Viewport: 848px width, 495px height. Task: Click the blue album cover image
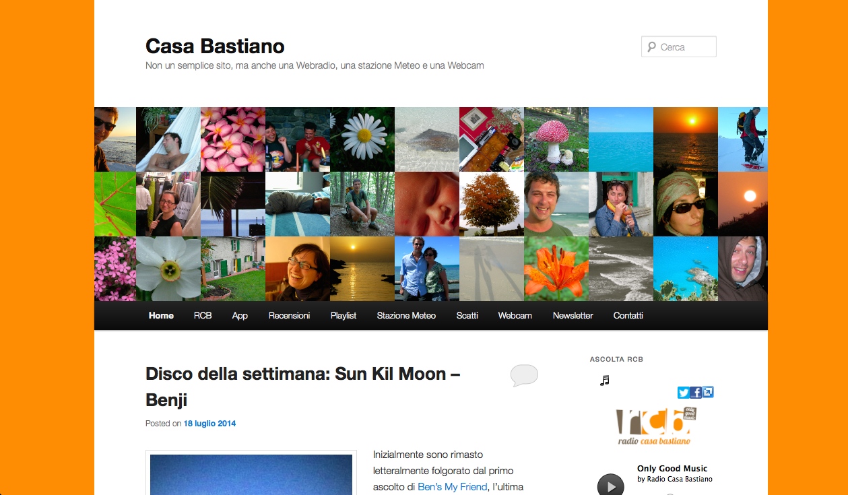tap(251, 474)
